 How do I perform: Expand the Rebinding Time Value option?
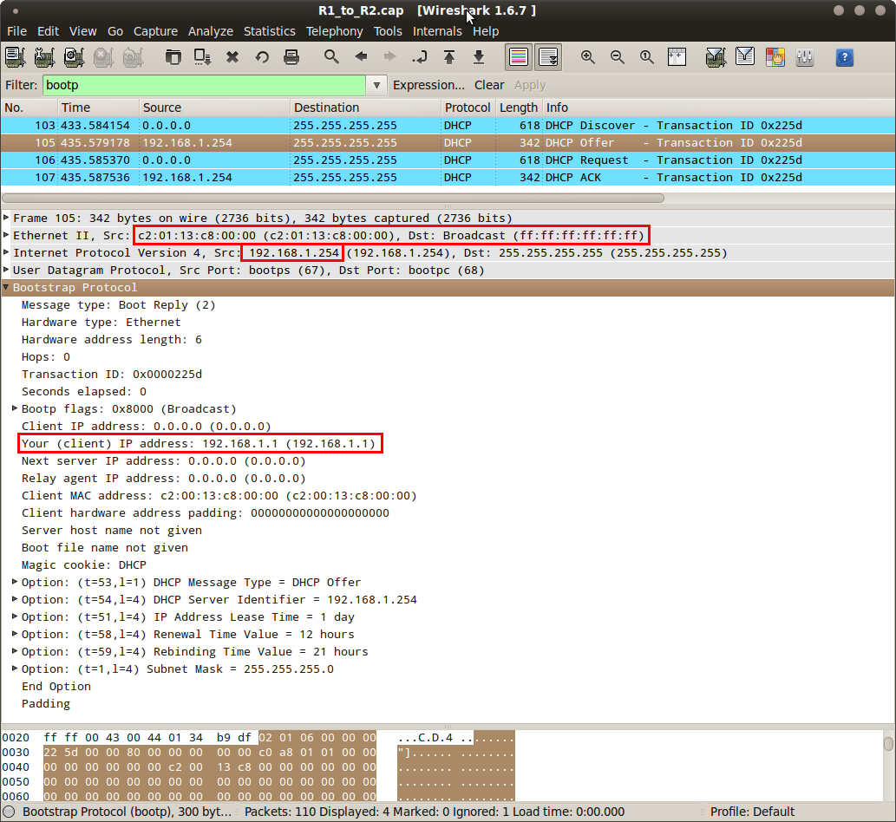[x=15, y=650]
